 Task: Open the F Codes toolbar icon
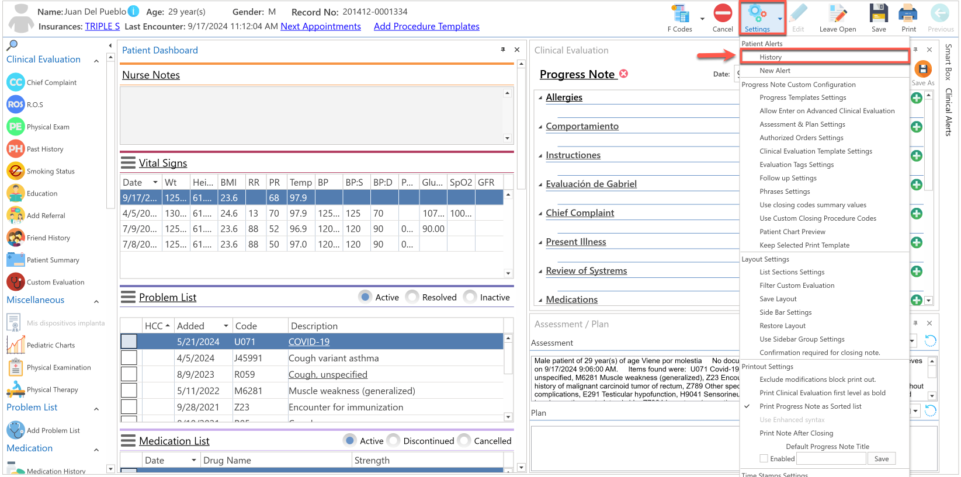click(680, 13)
